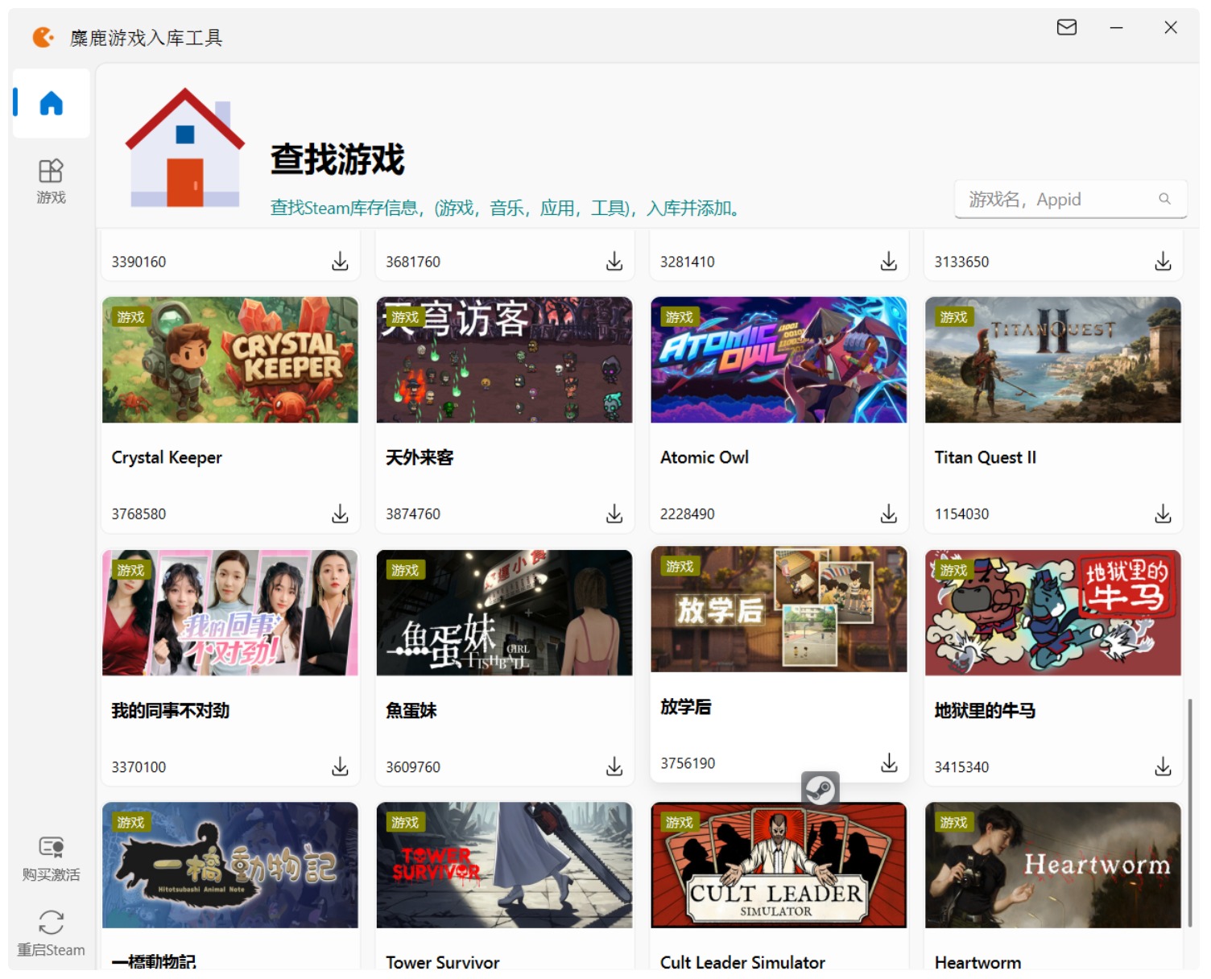Open the Cult Leader Simulator cover image
The image size is (1211, 979).
pyautogui.click(x=779, y=865)
